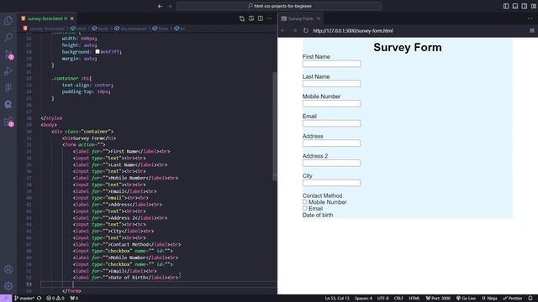Check the Mobile Number contact checkbox
This screenshot has width=538, height=302.
[304, 201]
